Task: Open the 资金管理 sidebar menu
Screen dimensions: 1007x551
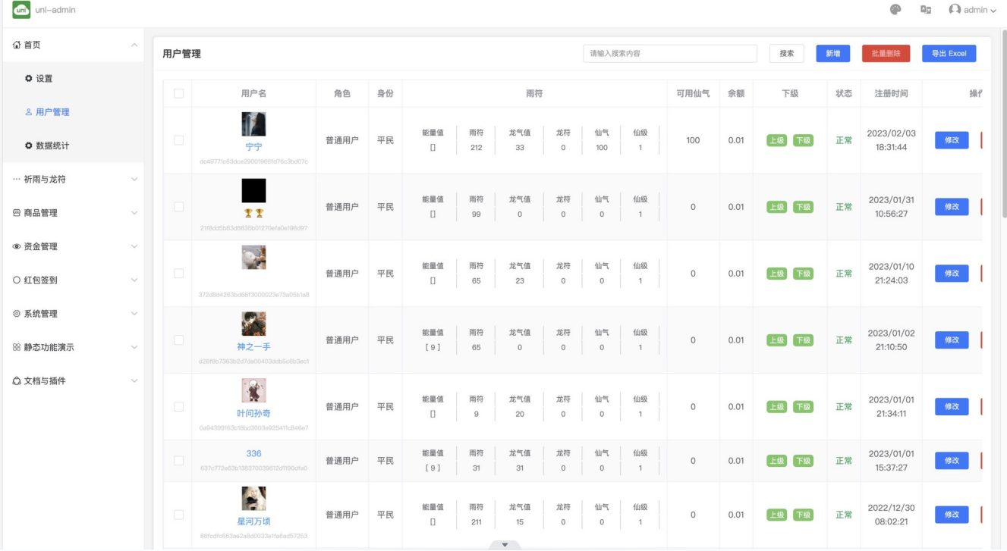Action: click(72, 246)
